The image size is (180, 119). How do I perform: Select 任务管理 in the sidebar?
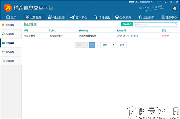click(x=11, y=43)
